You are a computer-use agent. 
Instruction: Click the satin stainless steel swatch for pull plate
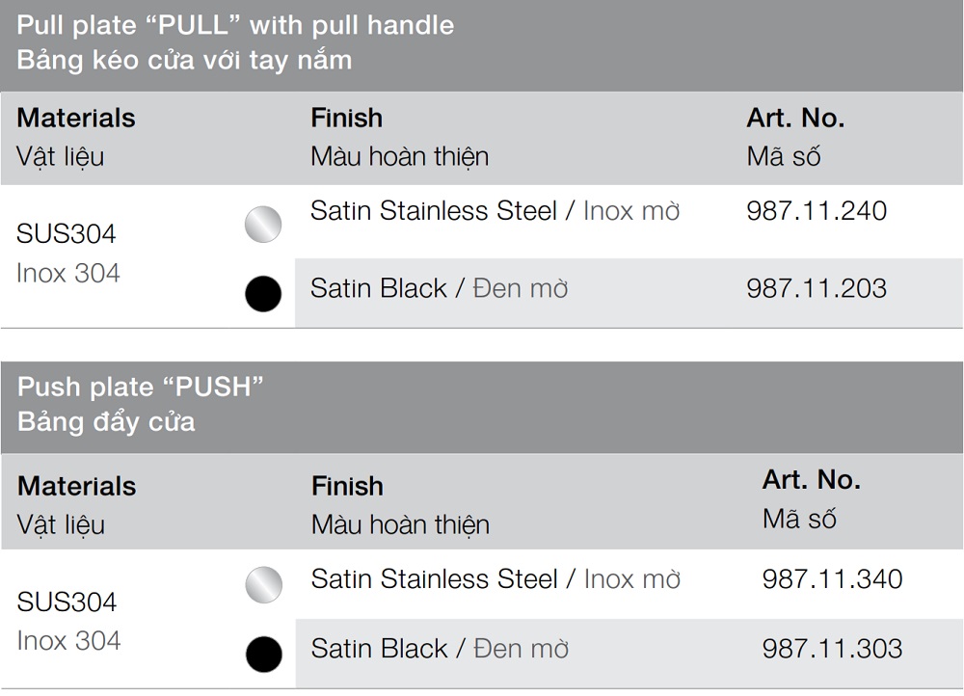pyautogui.click(x=263, y=225)
